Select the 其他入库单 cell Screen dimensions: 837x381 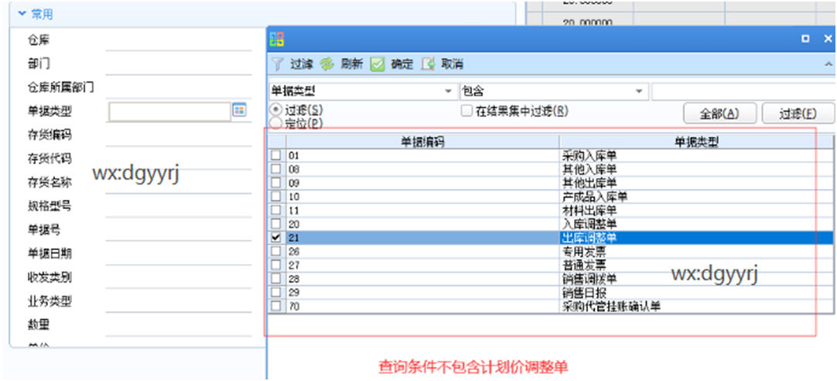point(697,170)
